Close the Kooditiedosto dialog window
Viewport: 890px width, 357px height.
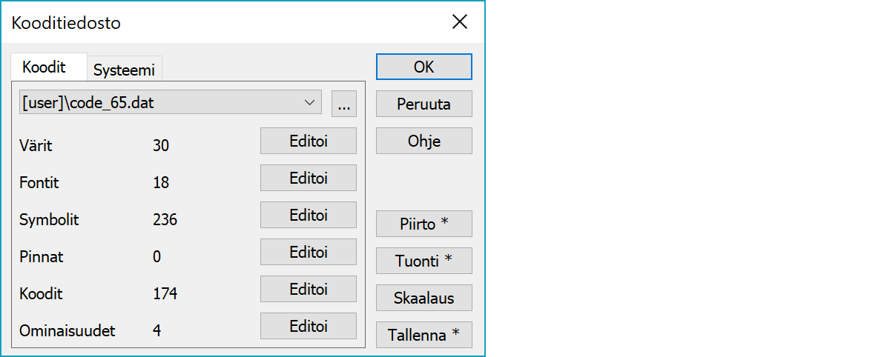(460, 22)
